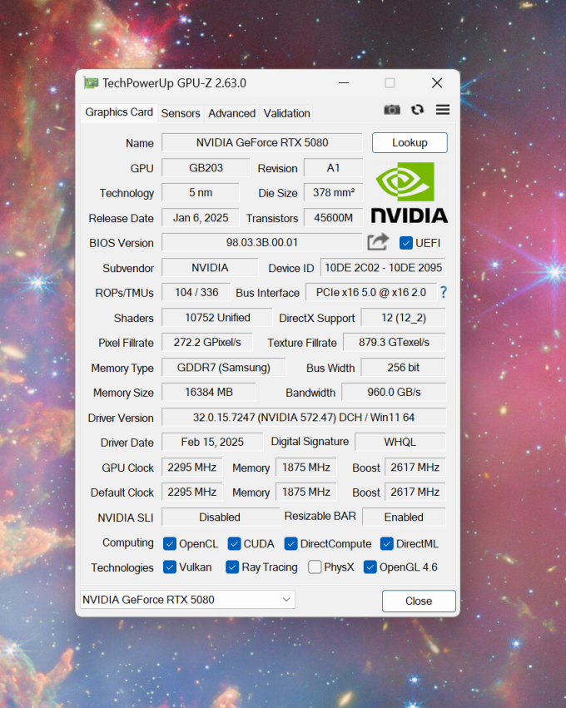This screenshot has width=566, height=708.
Task: Switch to the Sensors tab
Action: tap(181, 113)
